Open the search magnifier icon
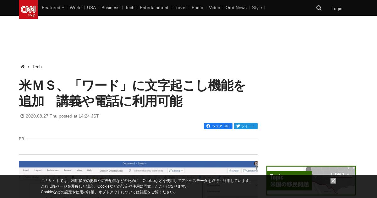This screenshot has width=377, height=198. pyautogui.click(x=319, y=8)
